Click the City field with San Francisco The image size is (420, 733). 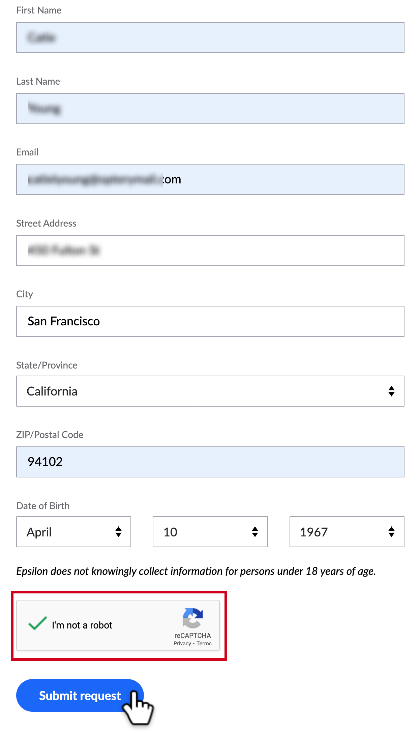coord(210,321)
